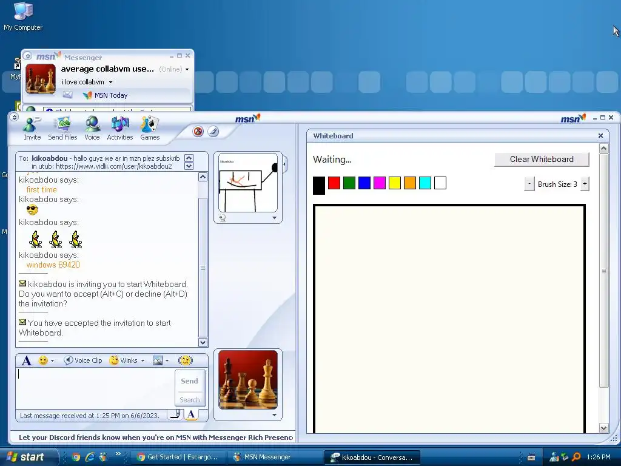The image size is (621, 466).
Task: Toggle menu bar button in conversation window
Action: click(x=15, y=117)
